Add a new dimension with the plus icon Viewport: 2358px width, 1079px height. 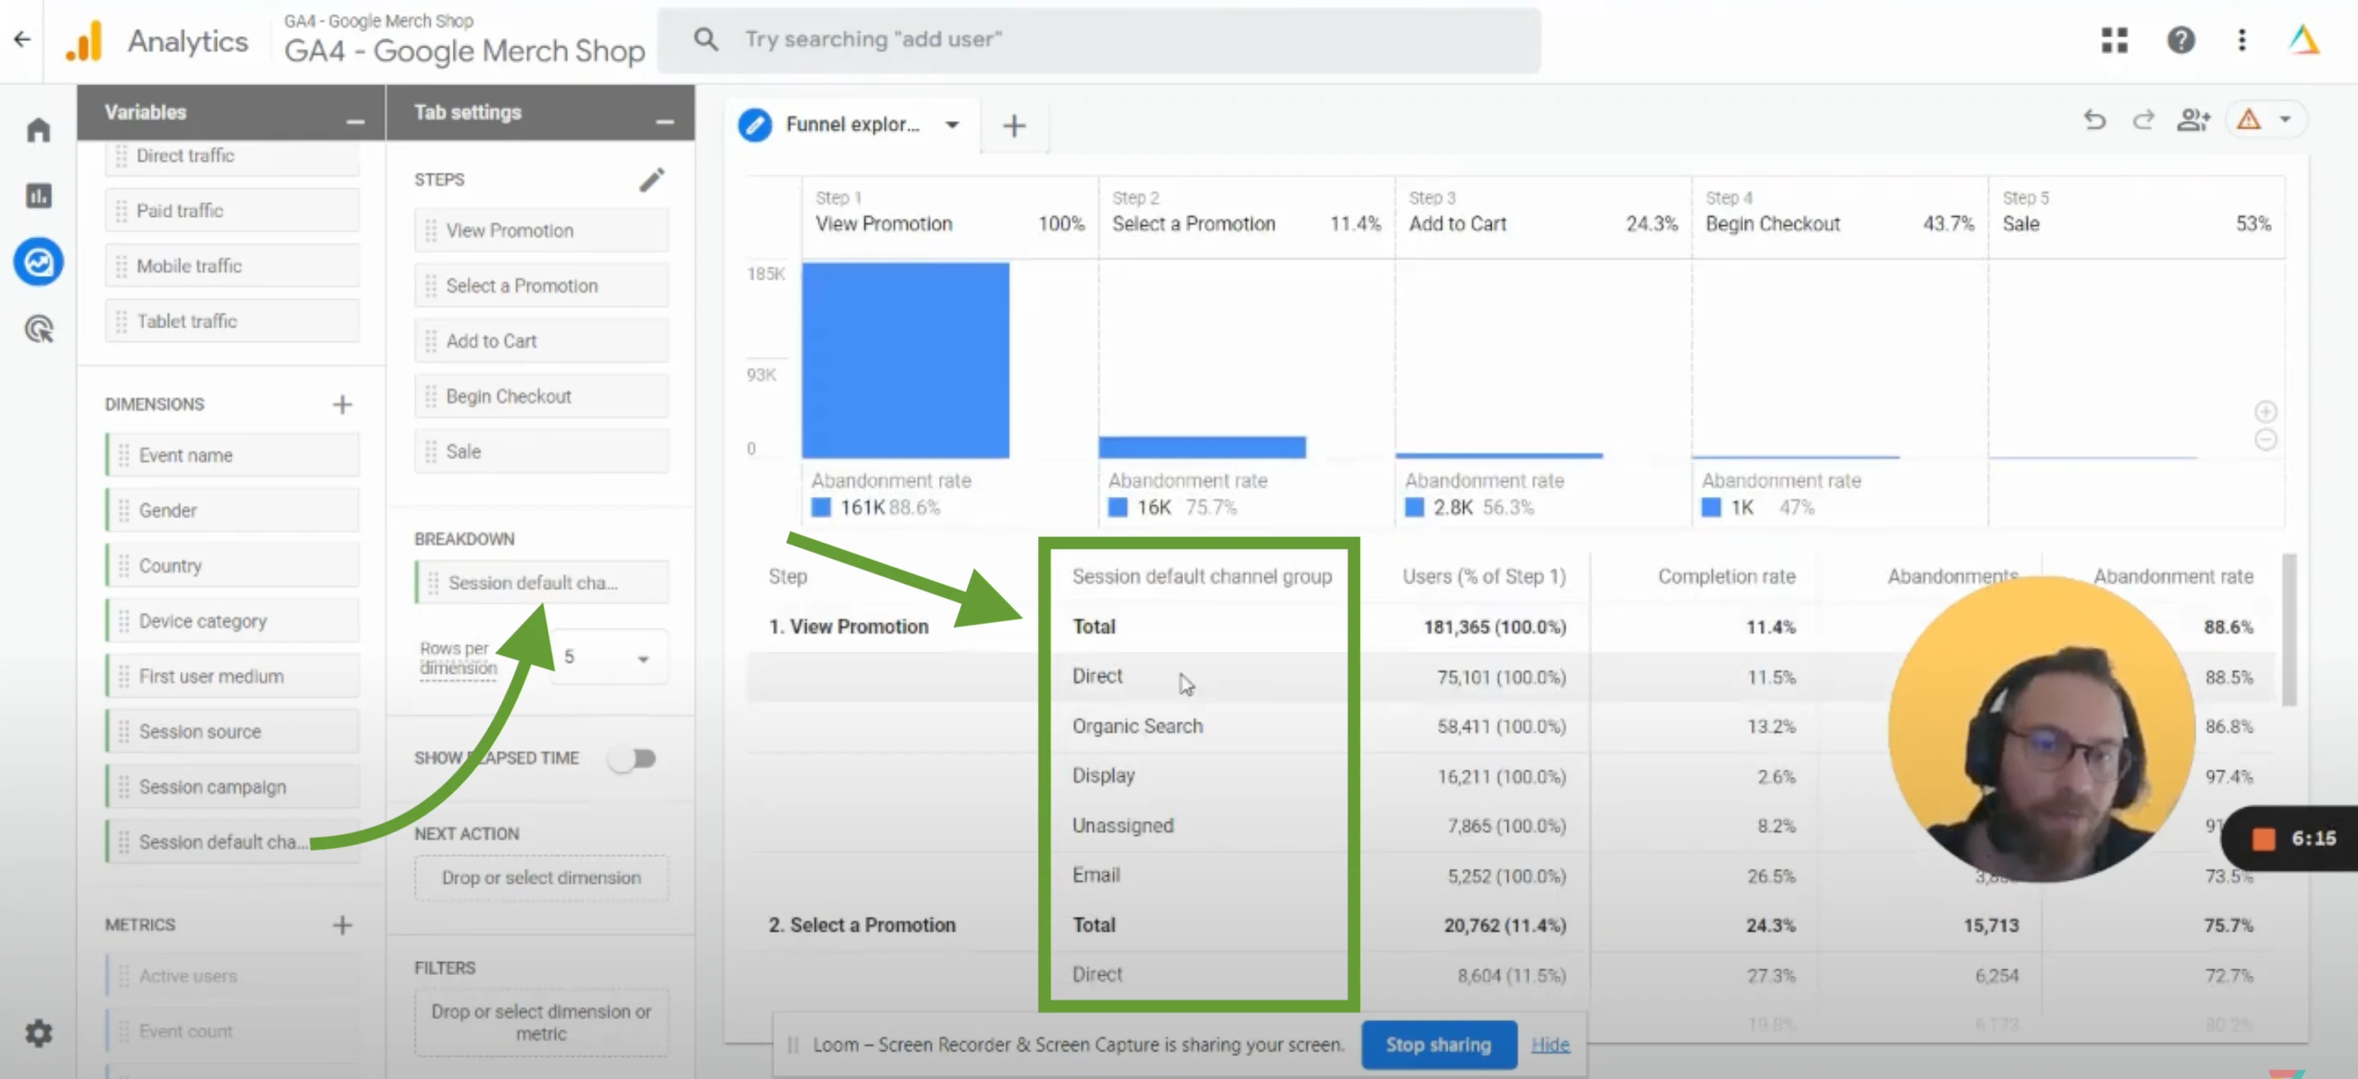pyautogui.click(x=342, y=404)
